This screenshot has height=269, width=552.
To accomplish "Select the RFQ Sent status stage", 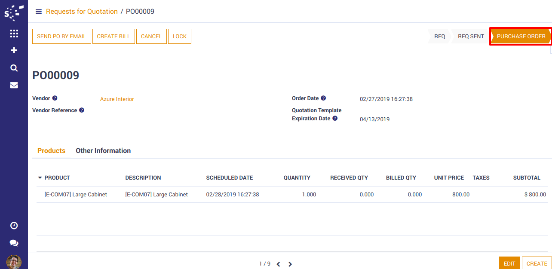I will tap(470, 37).
